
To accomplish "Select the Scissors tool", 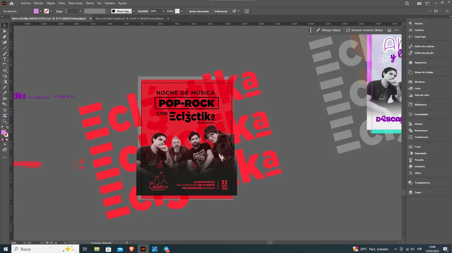I will [5, 70].
